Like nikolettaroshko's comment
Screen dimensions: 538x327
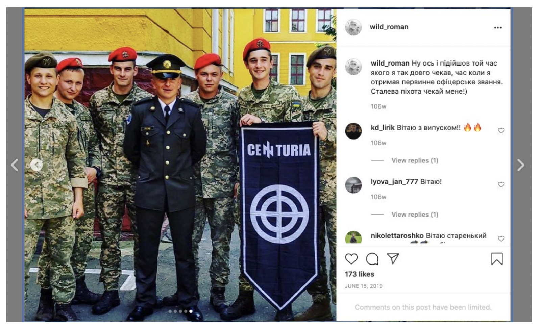click(x=501, y=238)
